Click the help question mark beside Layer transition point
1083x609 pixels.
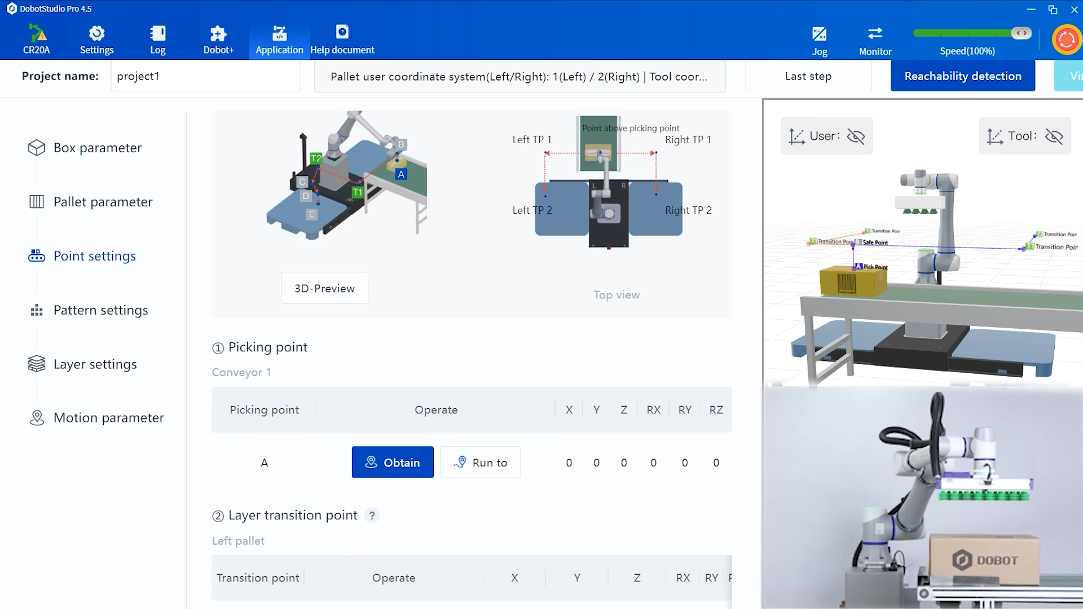[x=372, y=515]
